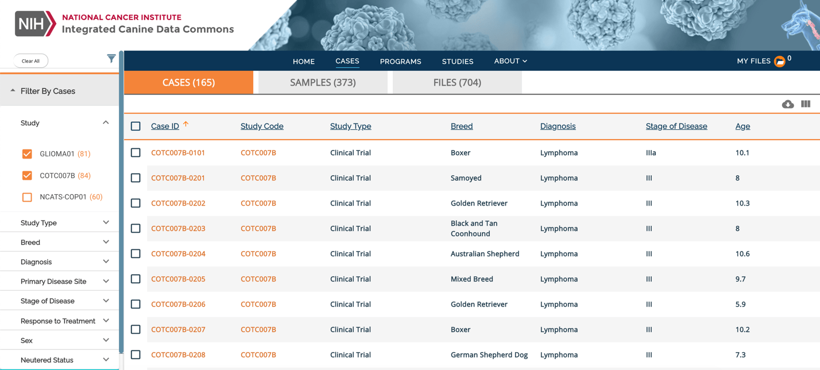Open the PROGRAMS nav item
This screenshot has width=820, height=370.
pos(400,61)
